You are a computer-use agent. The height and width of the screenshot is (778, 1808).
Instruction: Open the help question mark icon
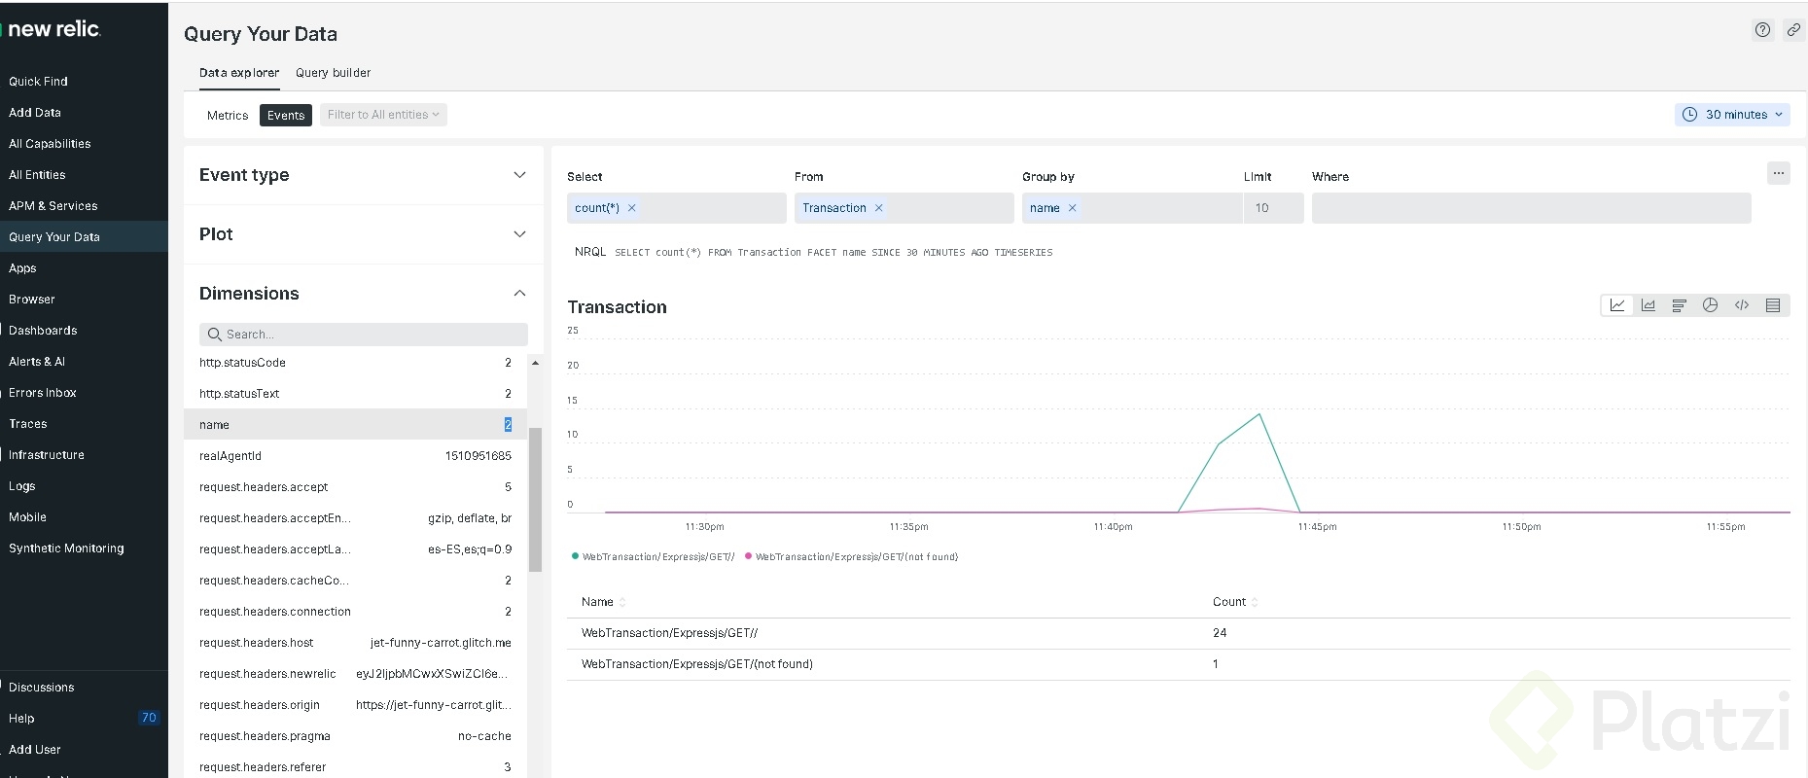click(1762, 30)
